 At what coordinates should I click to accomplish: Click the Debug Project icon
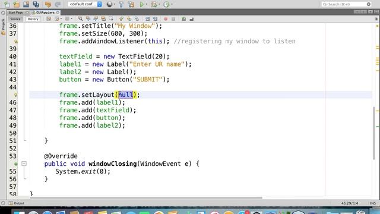coord(154,4)
